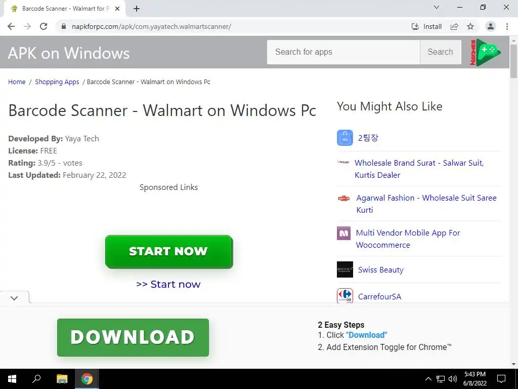Show hidden system tray icons
This screenshot has width=518, height=389.
pyautogui.click(x=428, y=379)
